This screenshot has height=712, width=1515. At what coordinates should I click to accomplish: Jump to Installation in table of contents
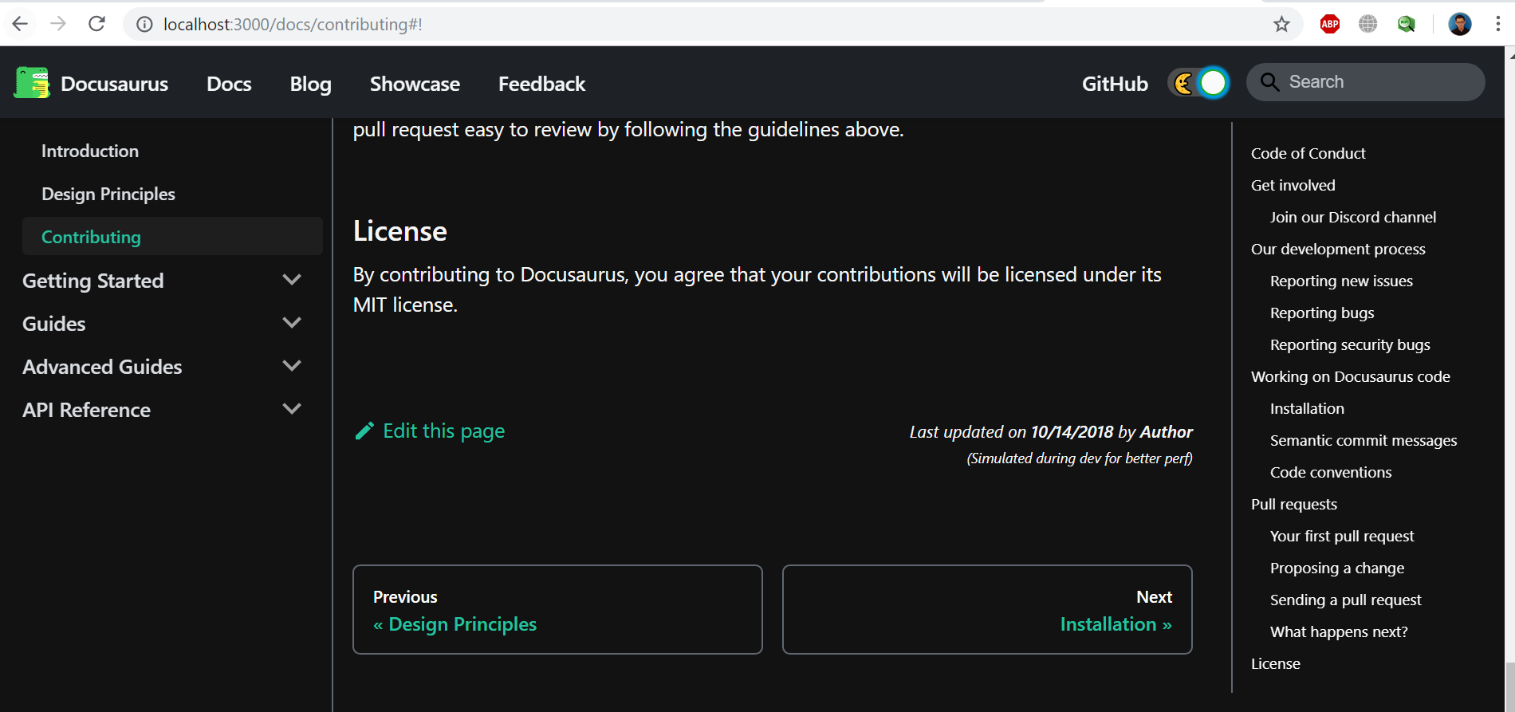click(1307, 408)
